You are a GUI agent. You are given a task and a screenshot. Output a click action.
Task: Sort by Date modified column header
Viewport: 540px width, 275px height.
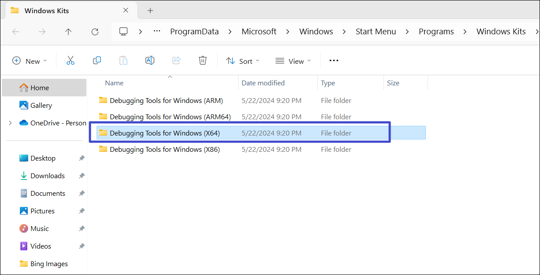(263, 83)
